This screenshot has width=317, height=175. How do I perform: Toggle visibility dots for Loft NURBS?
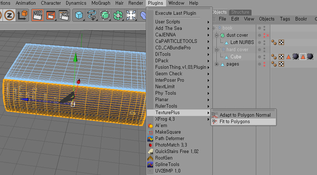click(264, 42)
